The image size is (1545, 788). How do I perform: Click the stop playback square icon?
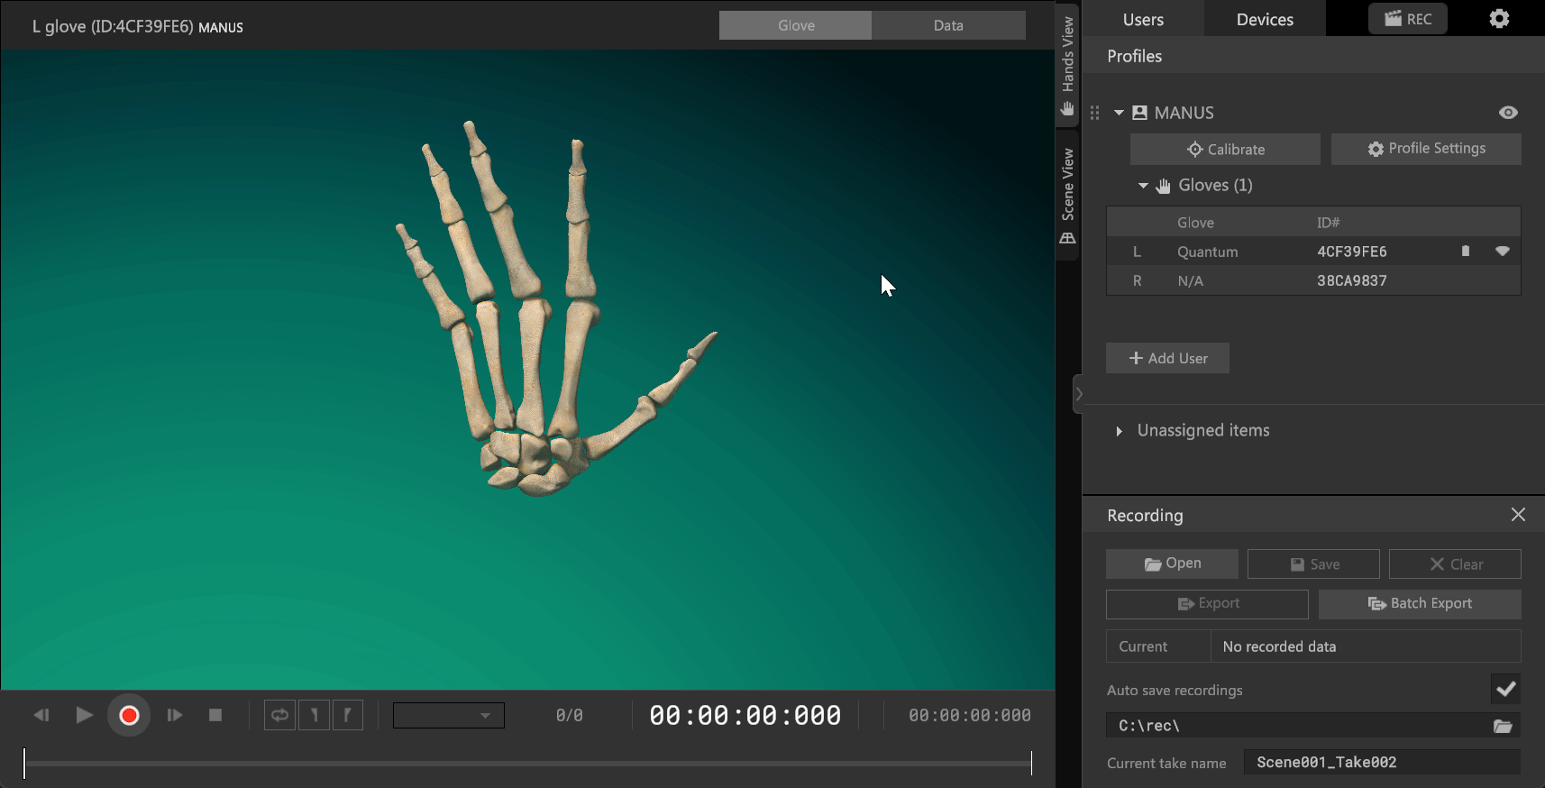215,715
